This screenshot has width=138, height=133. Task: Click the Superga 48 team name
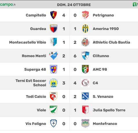(35, 69)
